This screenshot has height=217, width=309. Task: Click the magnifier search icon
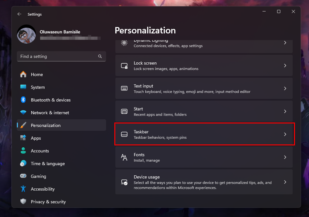(x=100, y=56)
